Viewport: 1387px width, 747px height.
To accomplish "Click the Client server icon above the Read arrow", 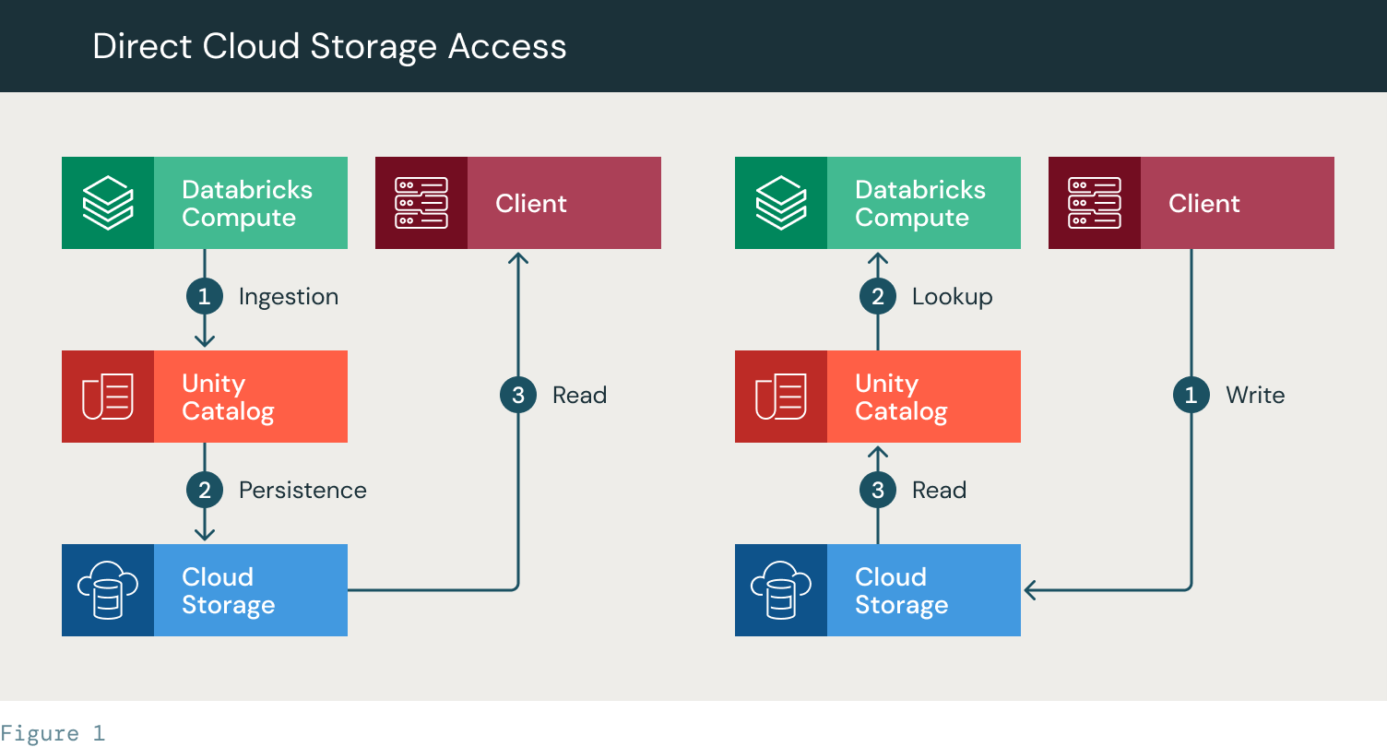I will [421, 203].
